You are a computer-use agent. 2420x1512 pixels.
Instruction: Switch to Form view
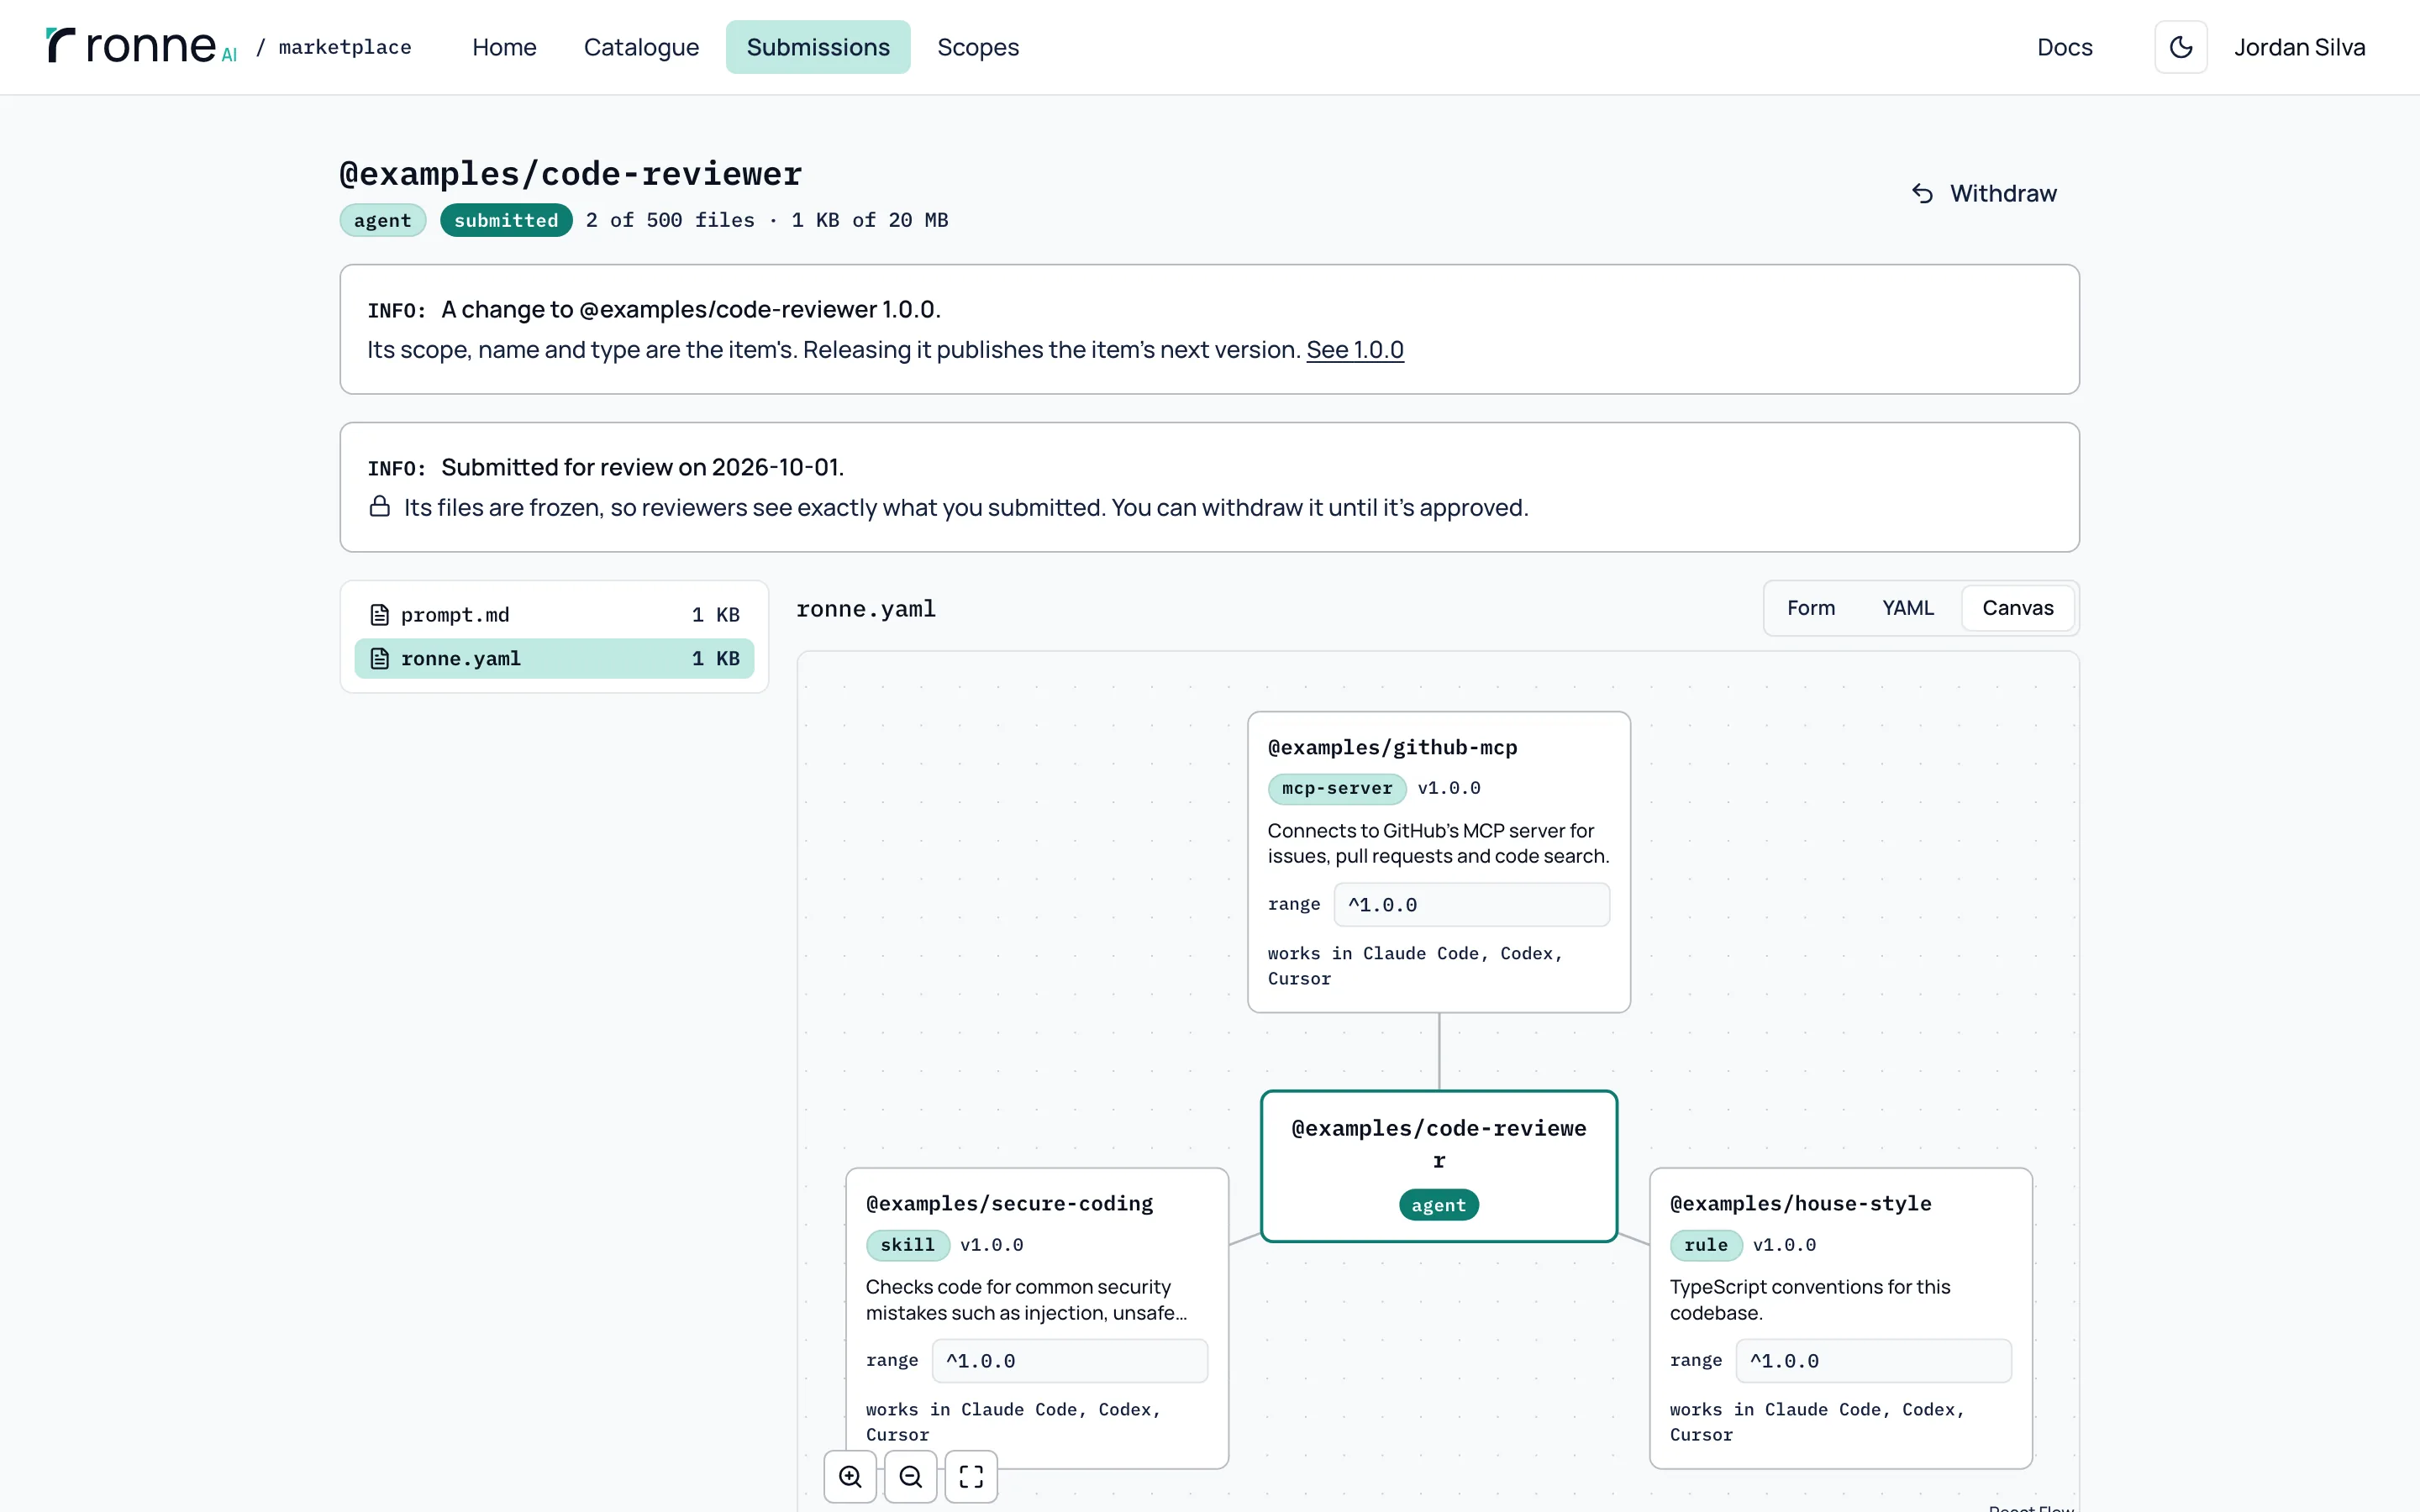click(x=1810, y=608)
